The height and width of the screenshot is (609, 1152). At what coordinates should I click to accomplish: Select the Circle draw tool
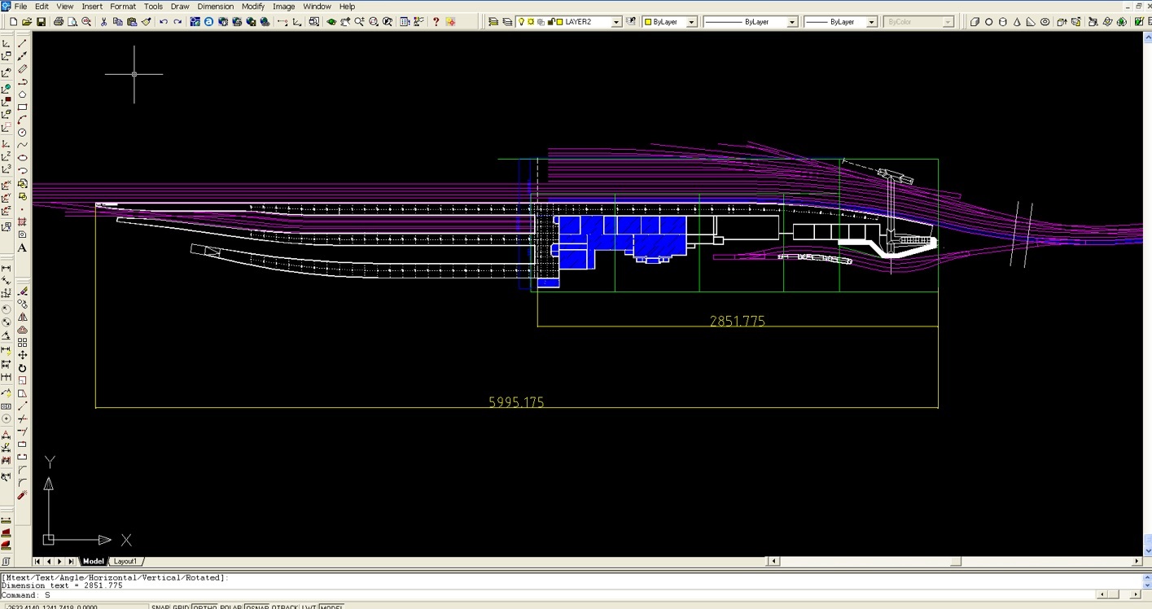pos(22,132)
